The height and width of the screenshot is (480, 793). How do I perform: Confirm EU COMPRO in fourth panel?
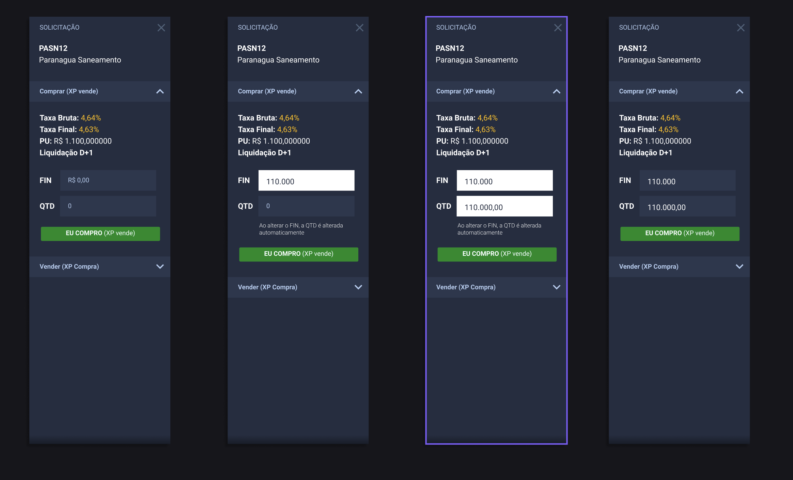680,234
